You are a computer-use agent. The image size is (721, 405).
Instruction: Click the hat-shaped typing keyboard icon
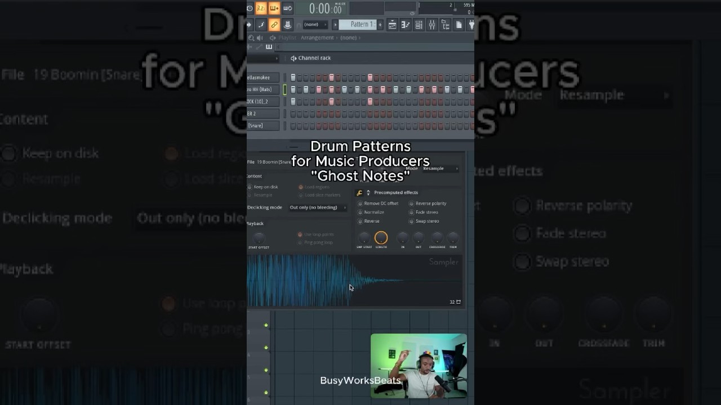[287, 25]
